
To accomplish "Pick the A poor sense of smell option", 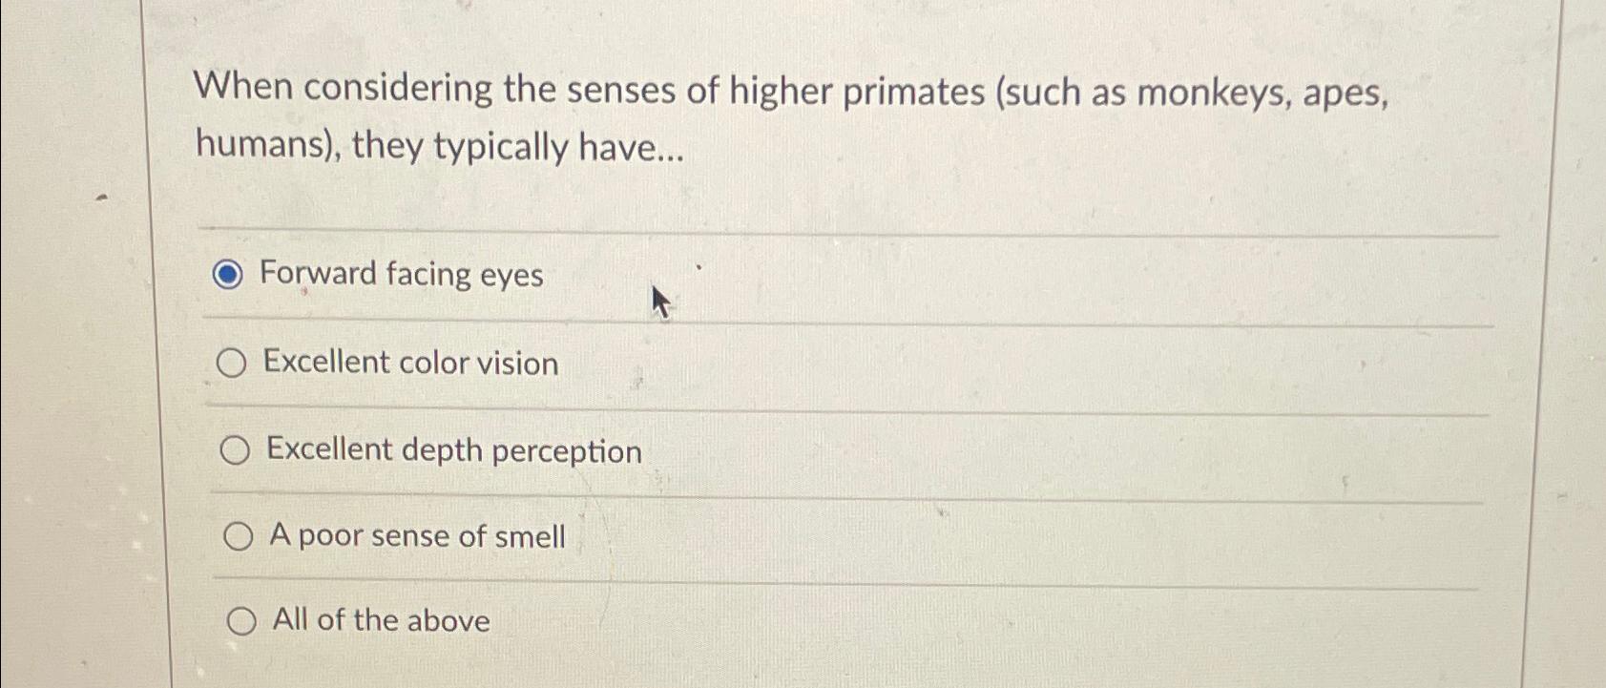I will click(x=239, y=535).
